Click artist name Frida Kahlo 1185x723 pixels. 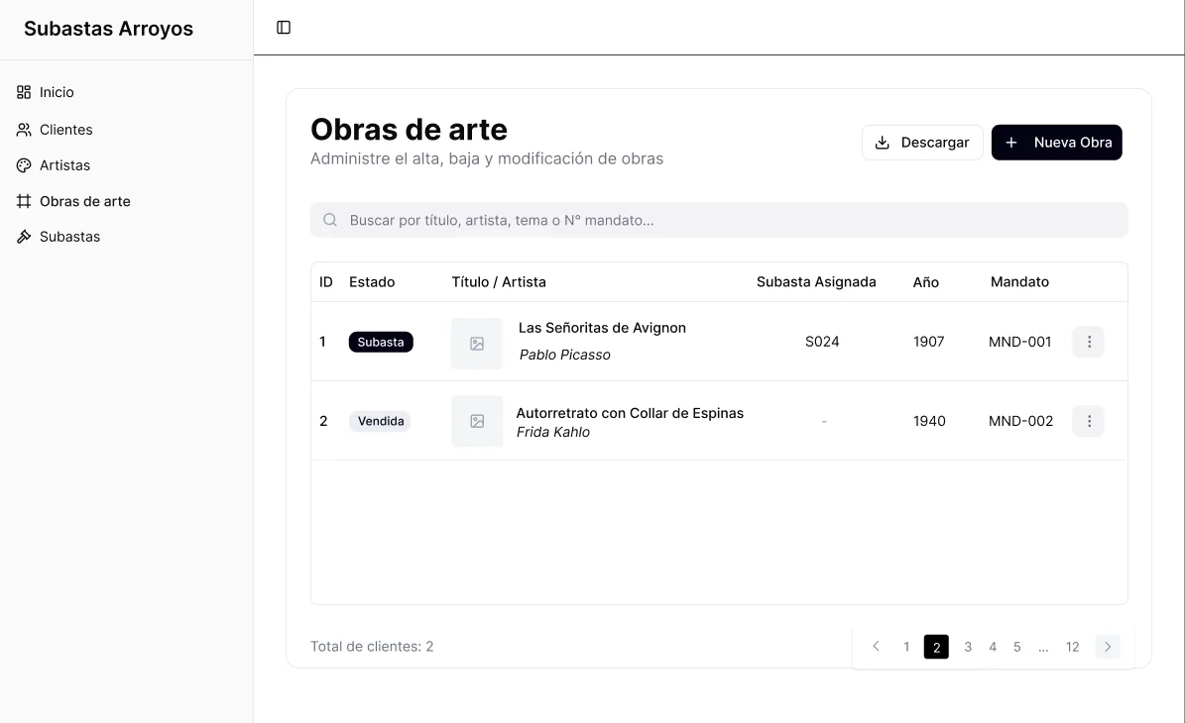(553, 432)
